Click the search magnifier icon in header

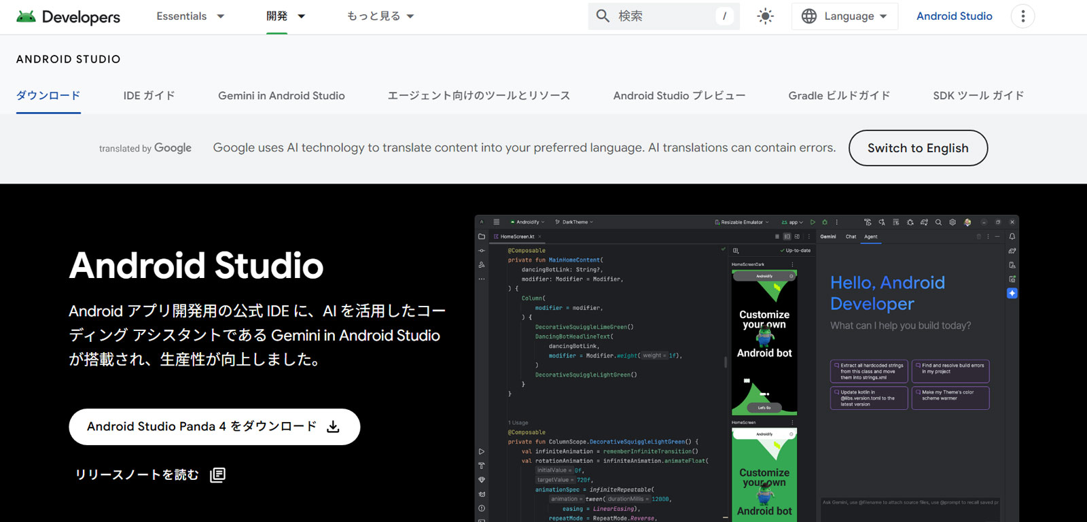603,16
